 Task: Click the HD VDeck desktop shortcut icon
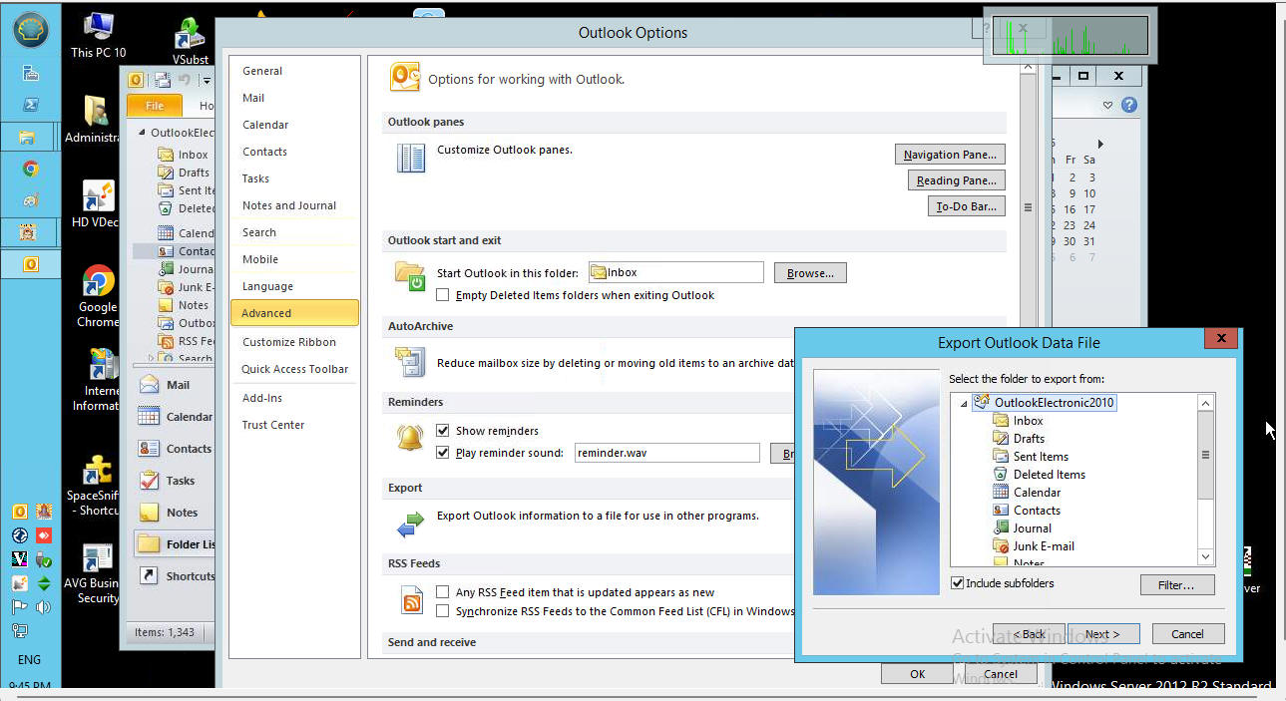[98, 196]
